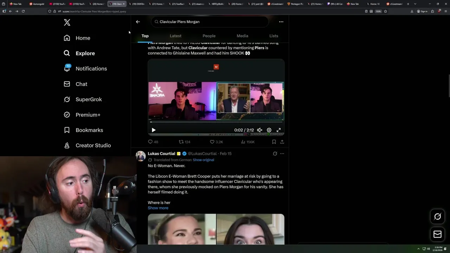Open Home from the X sidebar
Viewport: 450px width, 253px height.
77,38
